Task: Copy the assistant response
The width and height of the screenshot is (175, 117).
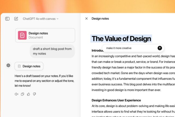Action: (22, 94)
